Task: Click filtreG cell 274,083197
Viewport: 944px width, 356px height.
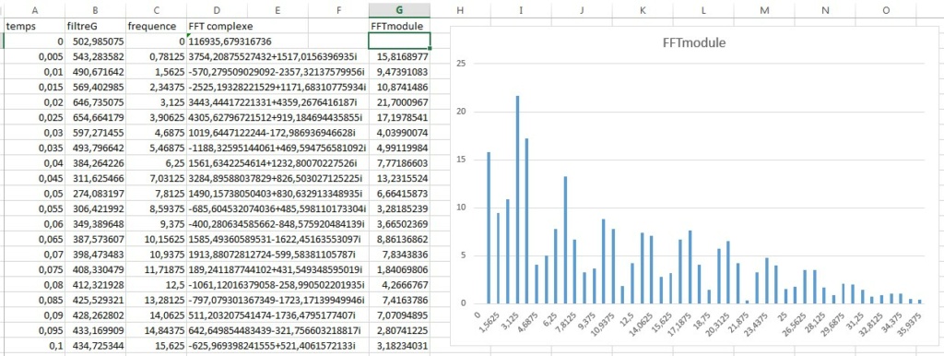Action: (x=96, y=193)
